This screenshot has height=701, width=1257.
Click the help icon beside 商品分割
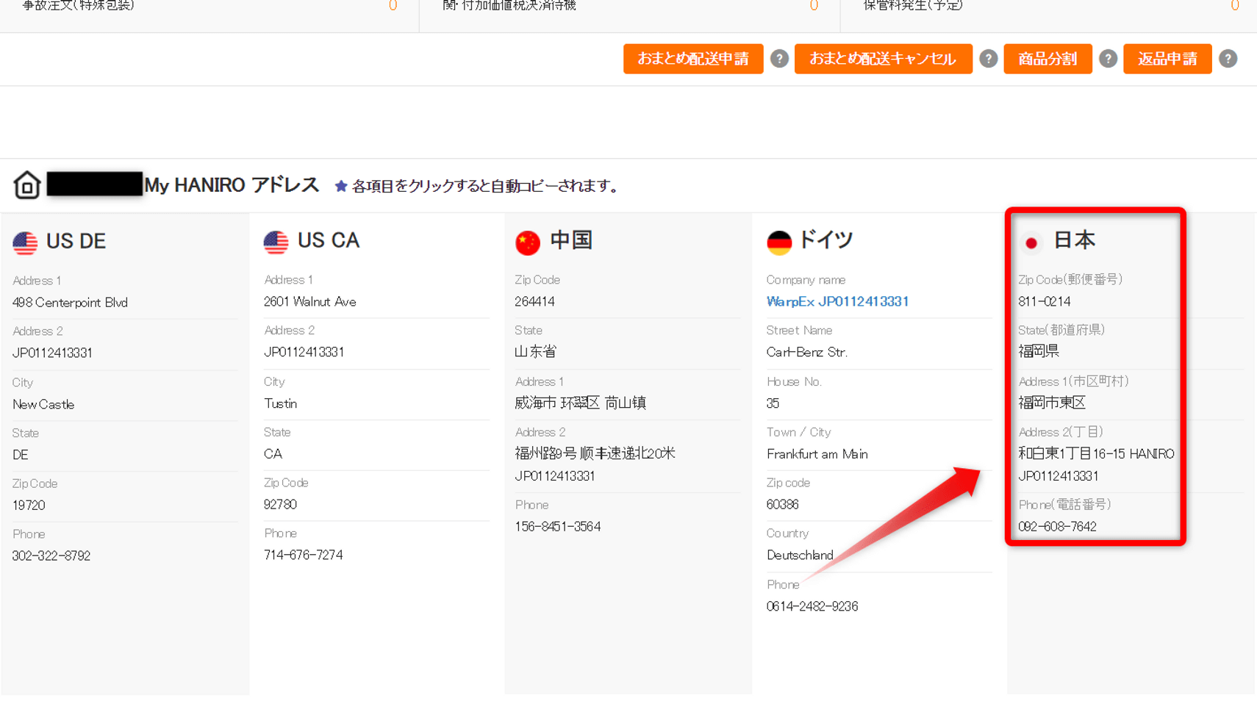click(1108, 59)
